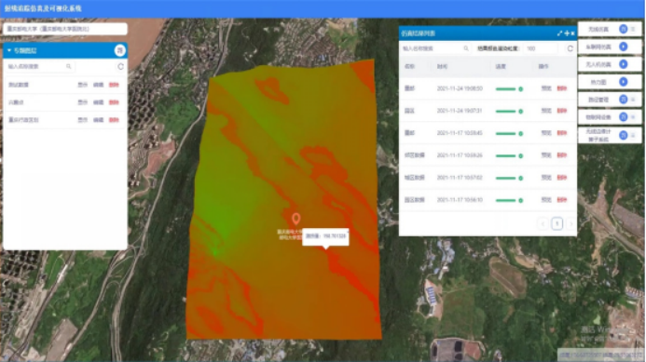Click 预览 on the first result row
The width and height of the screenshot is (646, 362).
point(546,88)
